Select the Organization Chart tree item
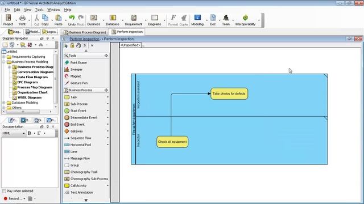Screen dimensions: 364x204 32,92
